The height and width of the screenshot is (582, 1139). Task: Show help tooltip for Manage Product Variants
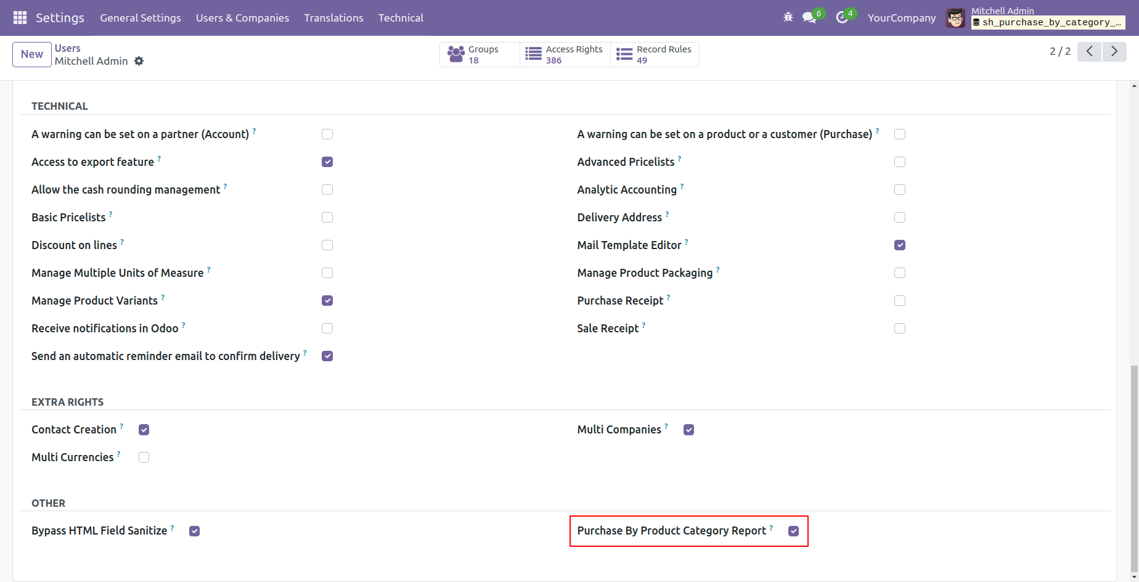point(163,297)
